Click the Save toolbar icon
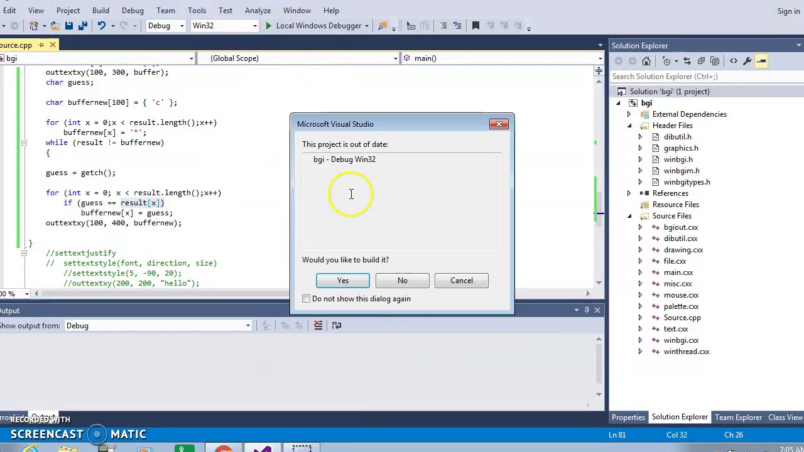Screen dimensions: 804x452 68,26
